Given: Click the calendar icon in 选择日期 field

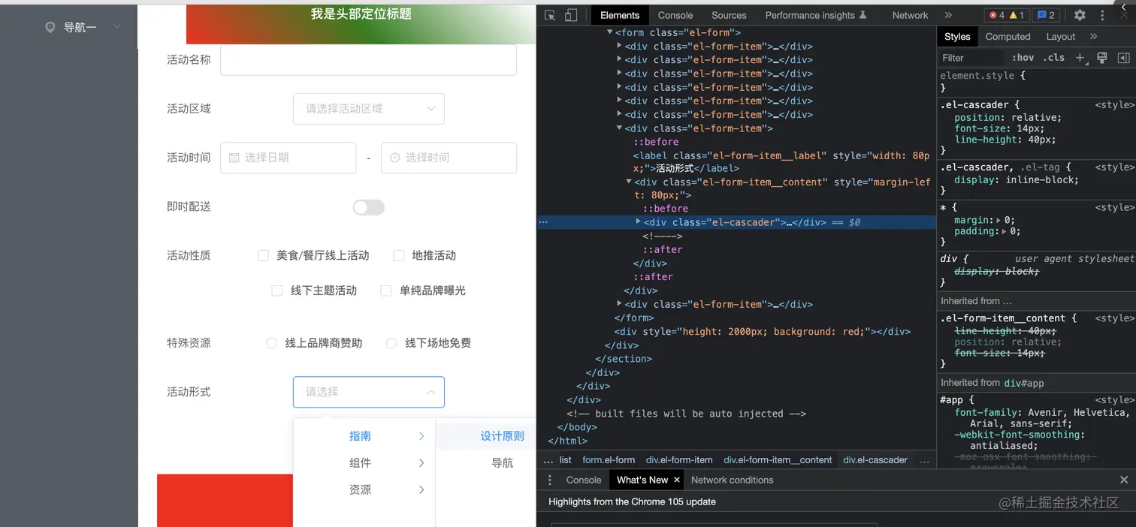Looking at the screenshot, I should [x=234, y=158].
